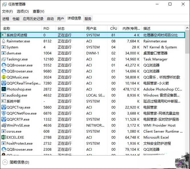The height and width of the screenshot is (169, 190).
Task: Collapse view with 简略信息(D) button
Action: (16, 162)
